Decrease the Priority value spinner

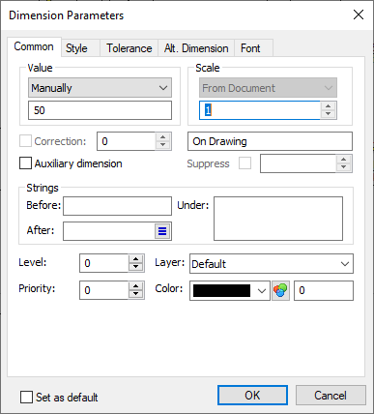135,294
